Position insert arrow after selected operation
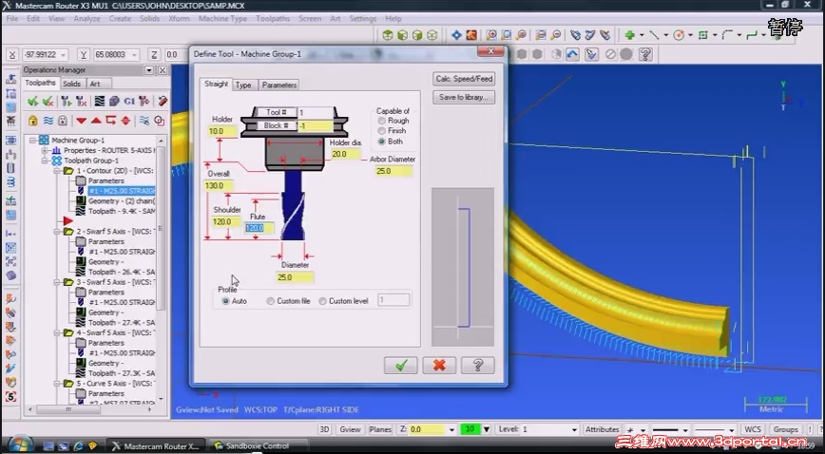This screenshot has width=825, height=454. click(110, 121)
